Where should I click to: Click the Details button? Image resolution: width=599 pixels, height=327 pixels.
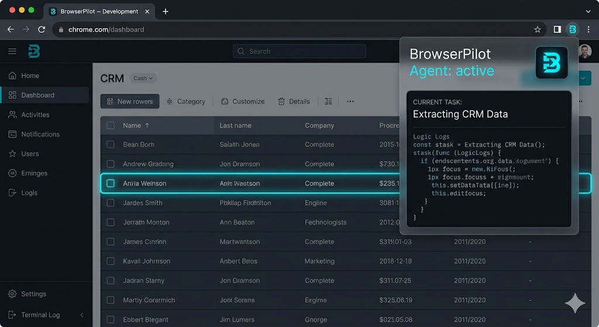pyautogui.click(x=294, y=101)
